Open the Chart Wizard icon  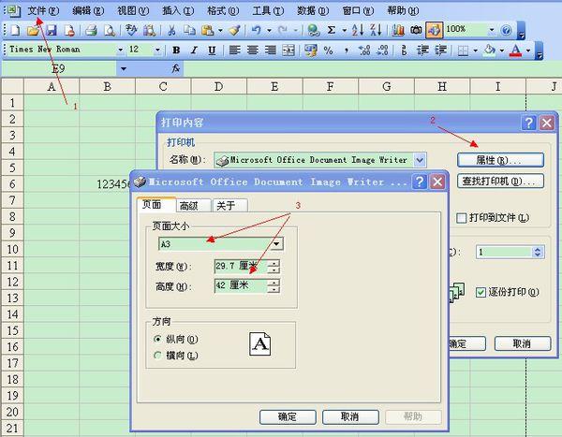coord(398,31)
